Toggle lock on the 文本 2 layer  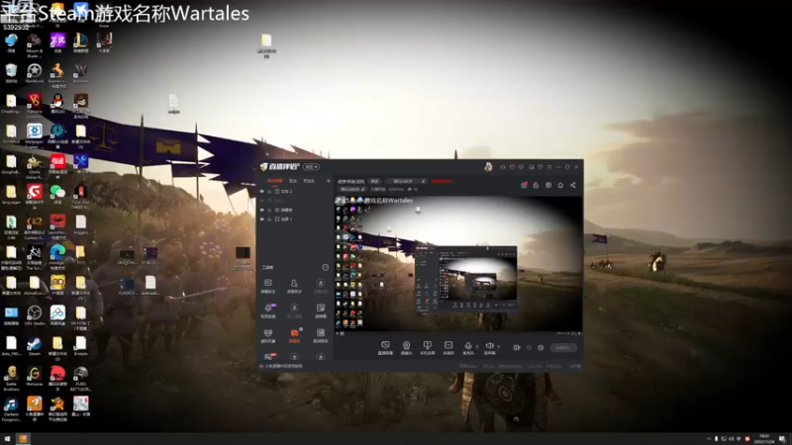(x=269, y=191)
